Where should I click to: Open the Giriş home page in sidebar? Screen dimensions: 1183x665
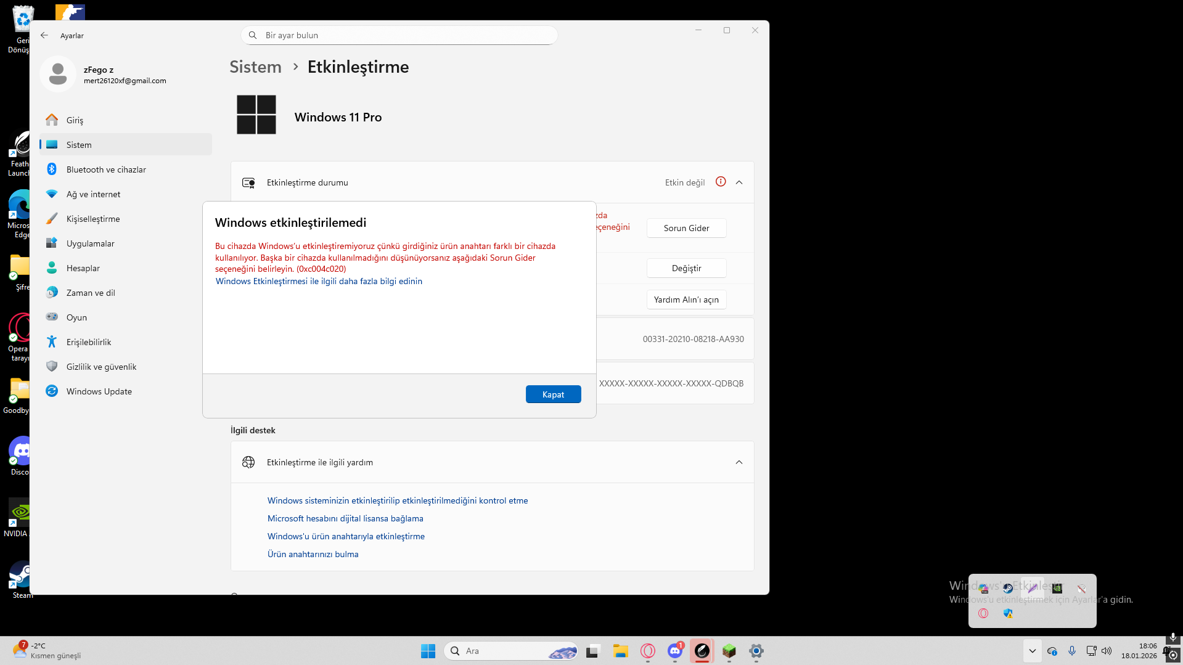click(x=126, y=120)
